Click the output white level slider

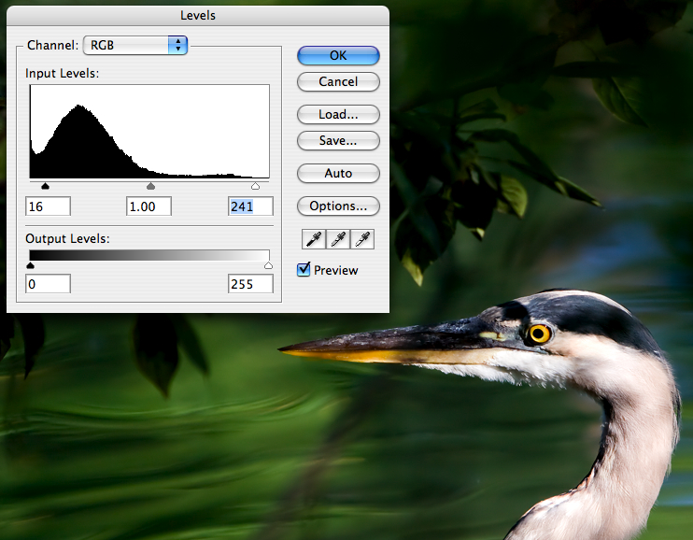pyautogui.click(x=268, y=265)
